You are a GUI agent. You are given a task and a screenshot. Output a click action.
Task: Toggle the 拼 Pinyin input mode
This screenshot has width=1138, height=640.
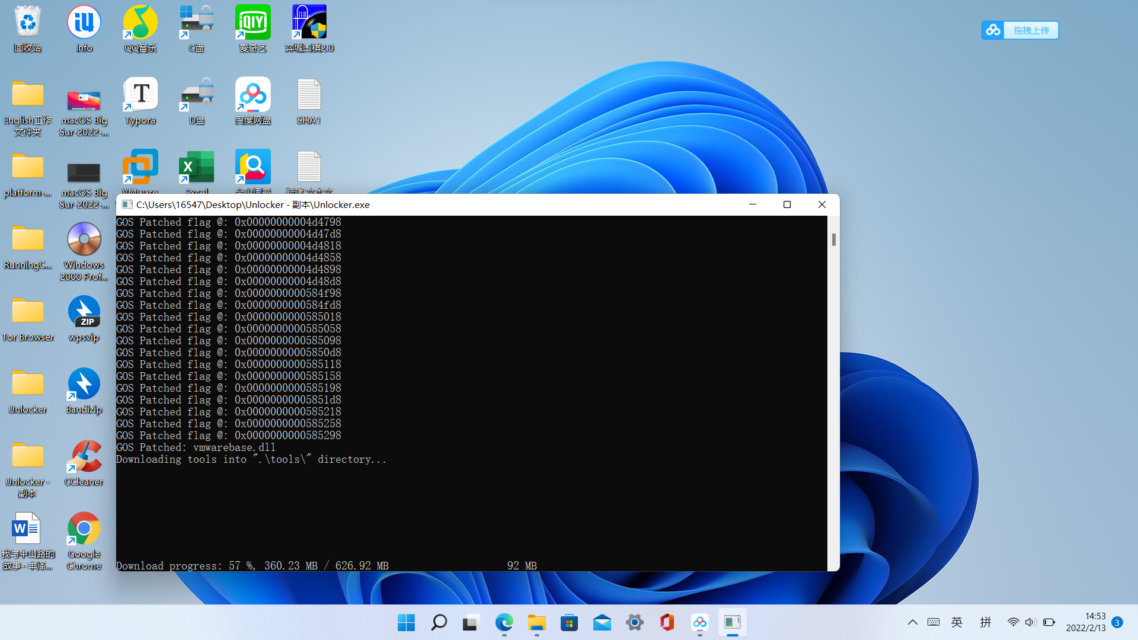pyautogui.click(x=986, y=623)
